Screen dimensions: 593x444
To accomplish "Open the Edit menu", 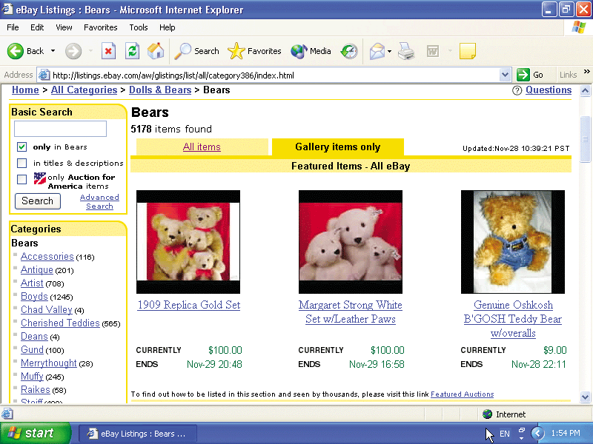I will [37, 27].
